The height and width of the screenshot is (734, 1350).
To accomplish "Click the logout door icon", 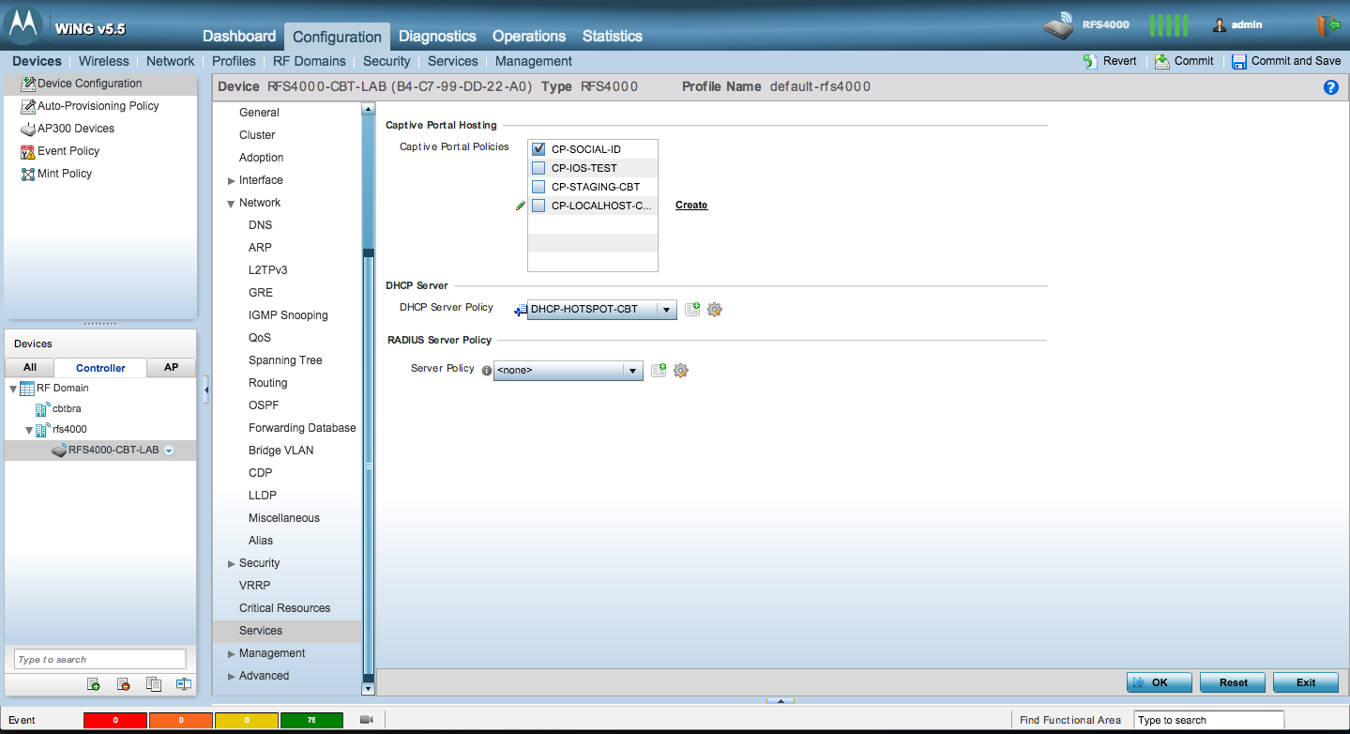I will click(1328, 25).
